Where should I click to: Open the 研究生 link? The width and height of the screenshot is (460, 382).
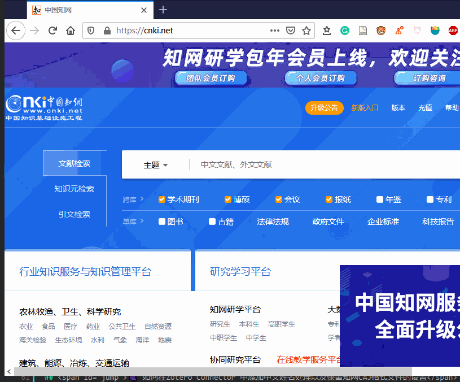(x=220, y=324)
